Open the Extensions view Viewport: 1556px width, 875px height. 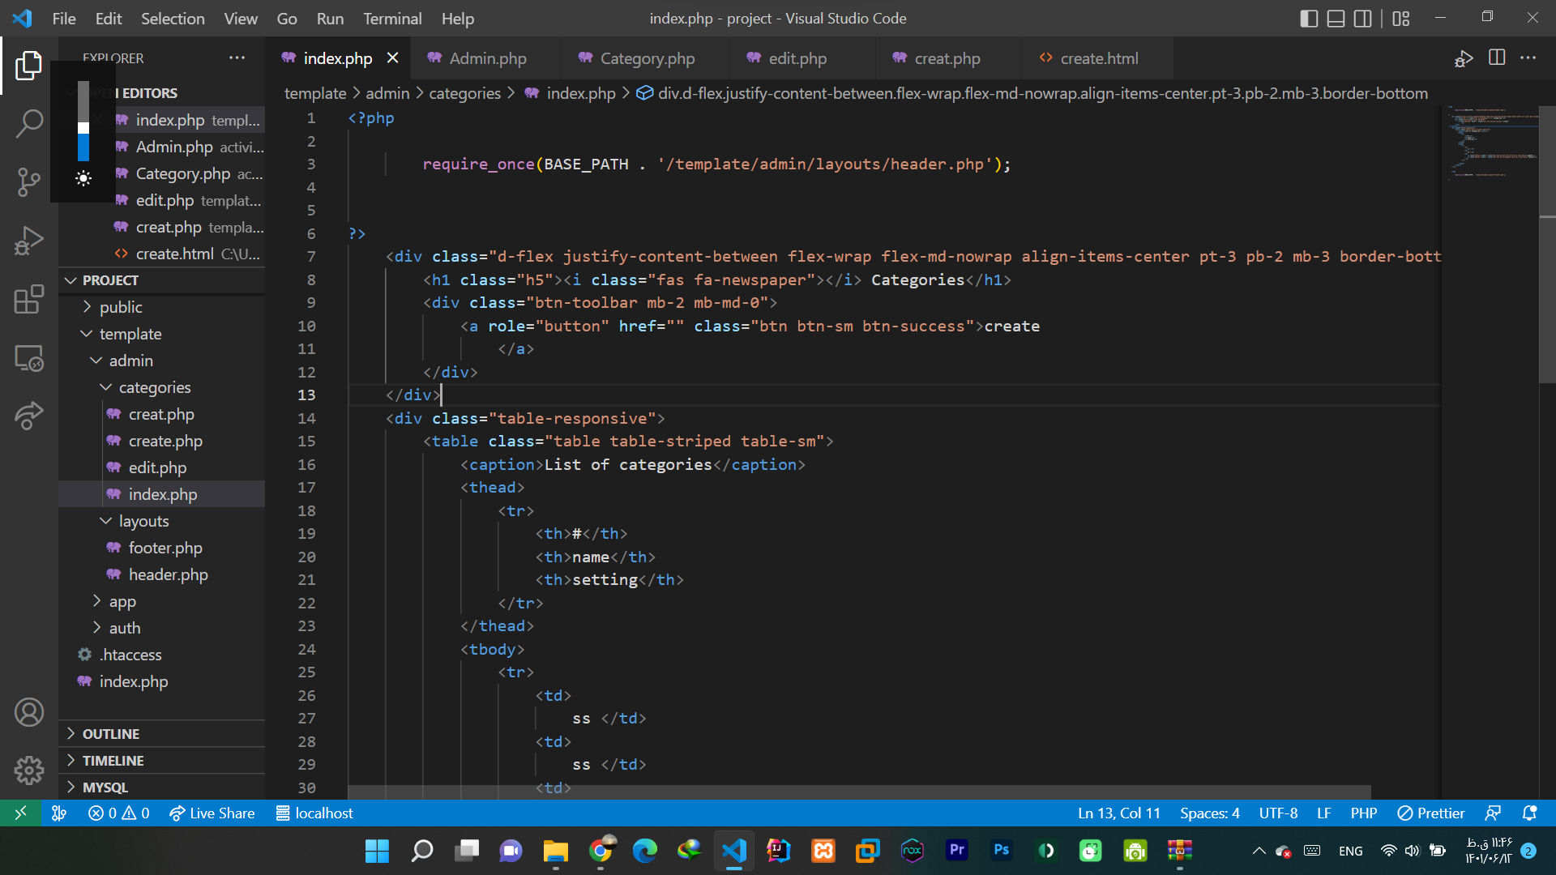(x=29, y=299)
